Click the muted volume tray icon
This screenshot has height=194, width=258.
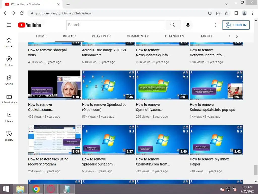coord(222,189)
